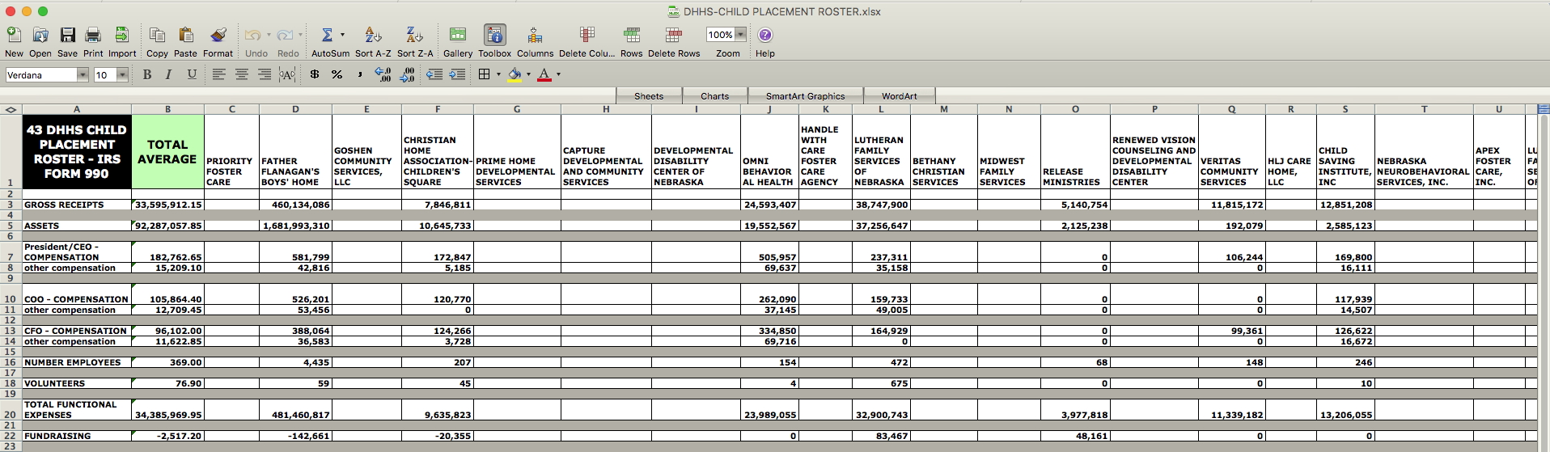1550x452 pixels.
Task: Align cell text right
Action: coord(264,74)
